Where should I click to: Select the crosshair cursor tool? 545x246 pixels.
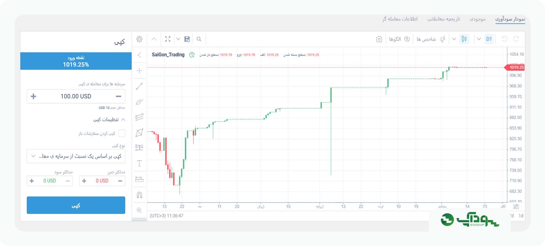139,70
